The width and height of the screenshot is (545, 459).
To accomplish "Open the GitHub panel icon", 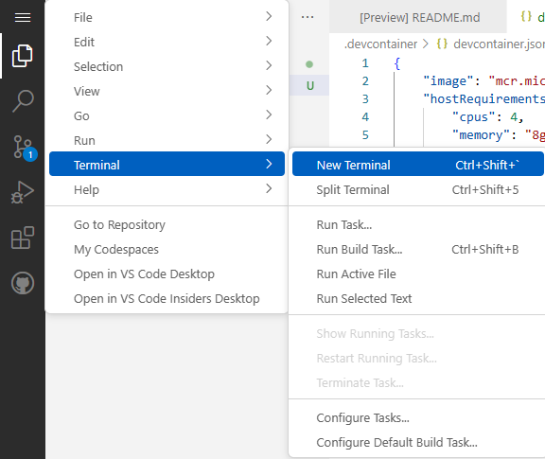I will [23, 283].
